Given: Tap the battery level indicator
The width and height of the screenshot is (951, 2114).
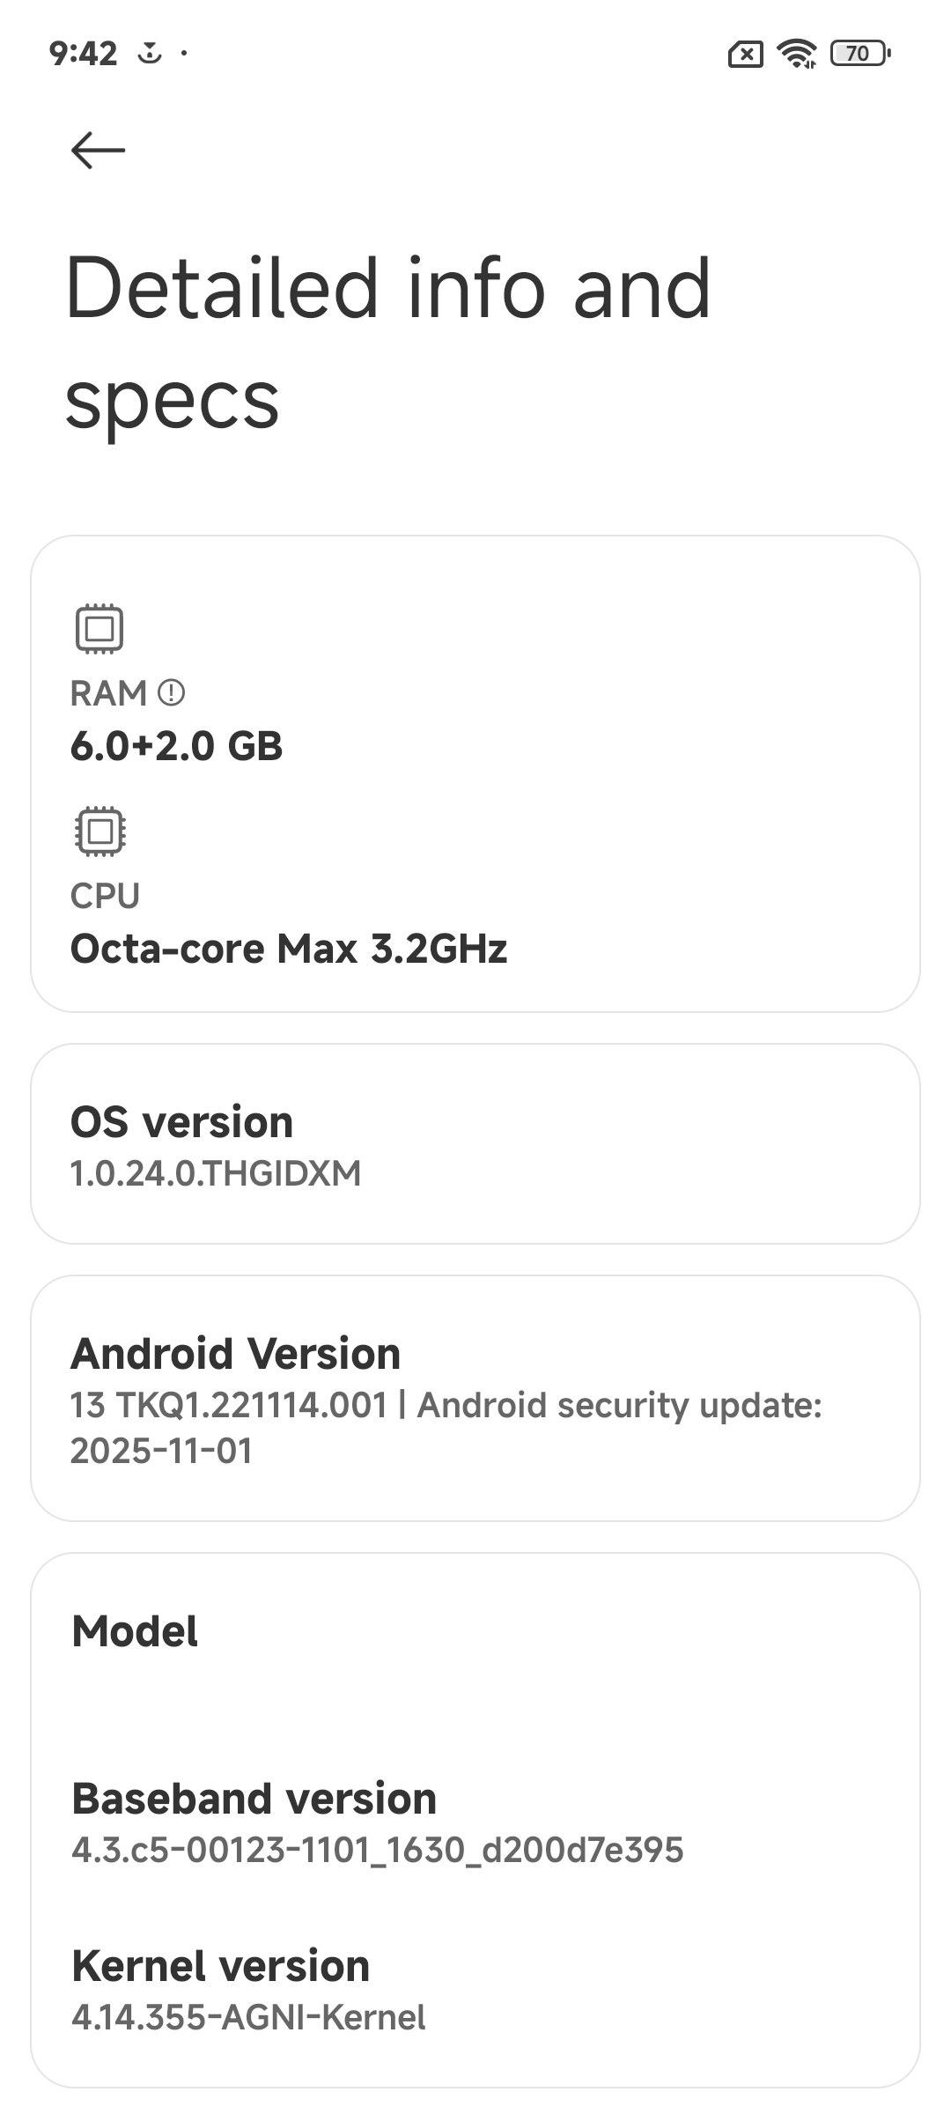Looking at the screenshot, I should (x=859, y=54).
